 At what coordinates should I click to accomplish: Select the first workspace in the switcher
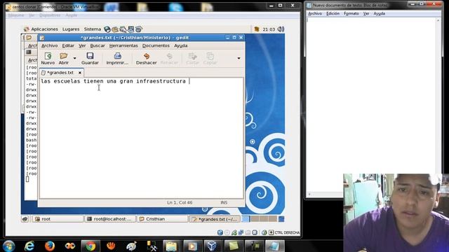point(246,219)
